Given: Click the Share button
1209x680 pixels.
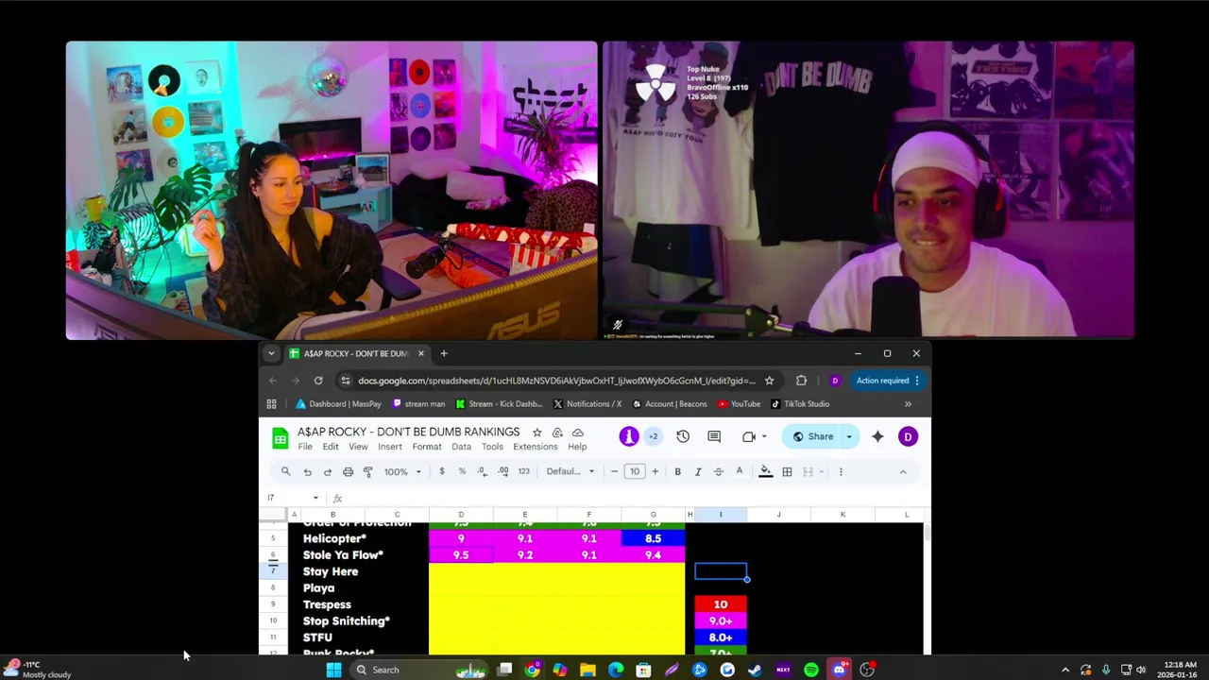Looking at the screenshot, I should [812, 436].
